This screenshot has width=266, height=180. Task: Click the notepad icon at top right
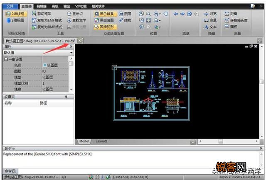tap(253, 6)
